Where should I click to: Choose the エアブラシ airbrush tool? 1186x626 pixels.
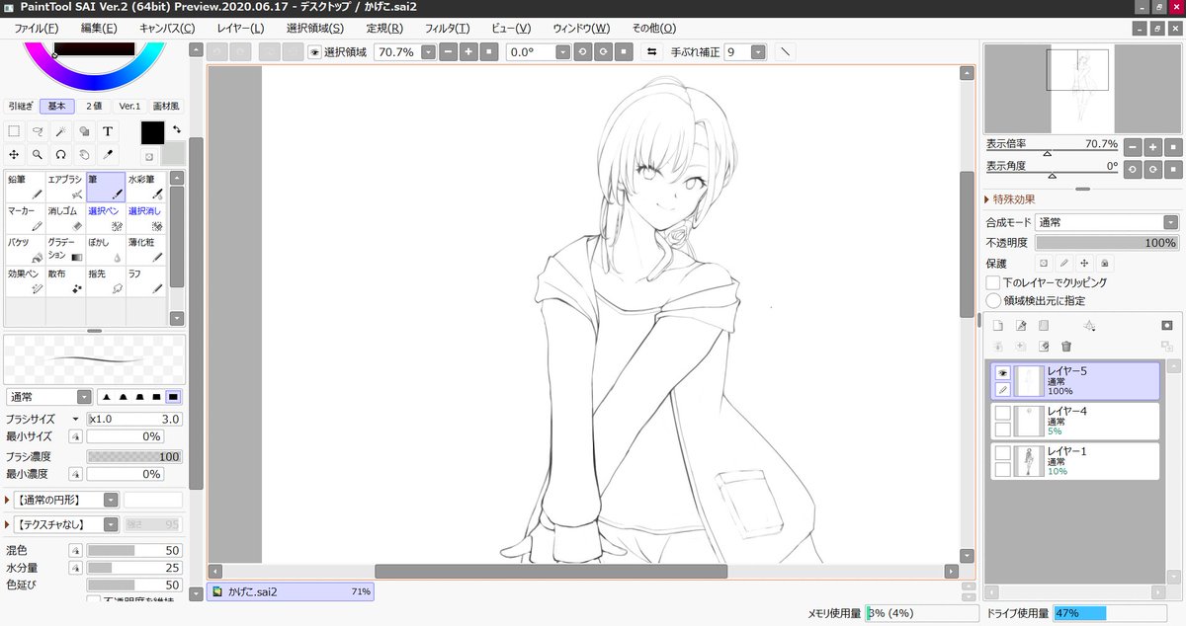65,188
